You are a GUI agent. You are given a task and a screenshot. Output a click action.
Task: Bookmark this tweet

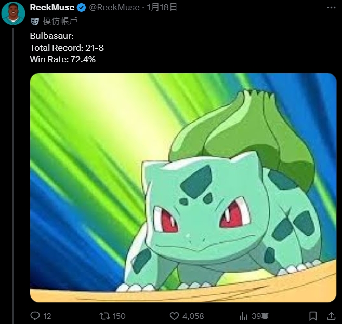coord(313,316)
